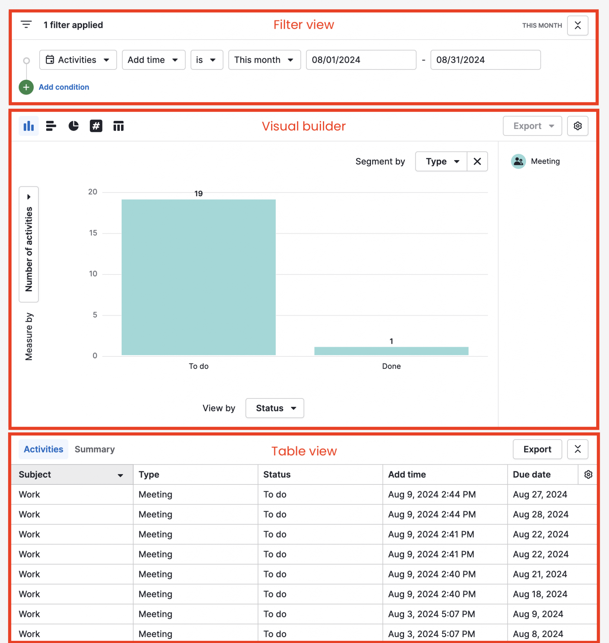
Task: Select the pie chart visualization
Action: [x=73, y=126]
